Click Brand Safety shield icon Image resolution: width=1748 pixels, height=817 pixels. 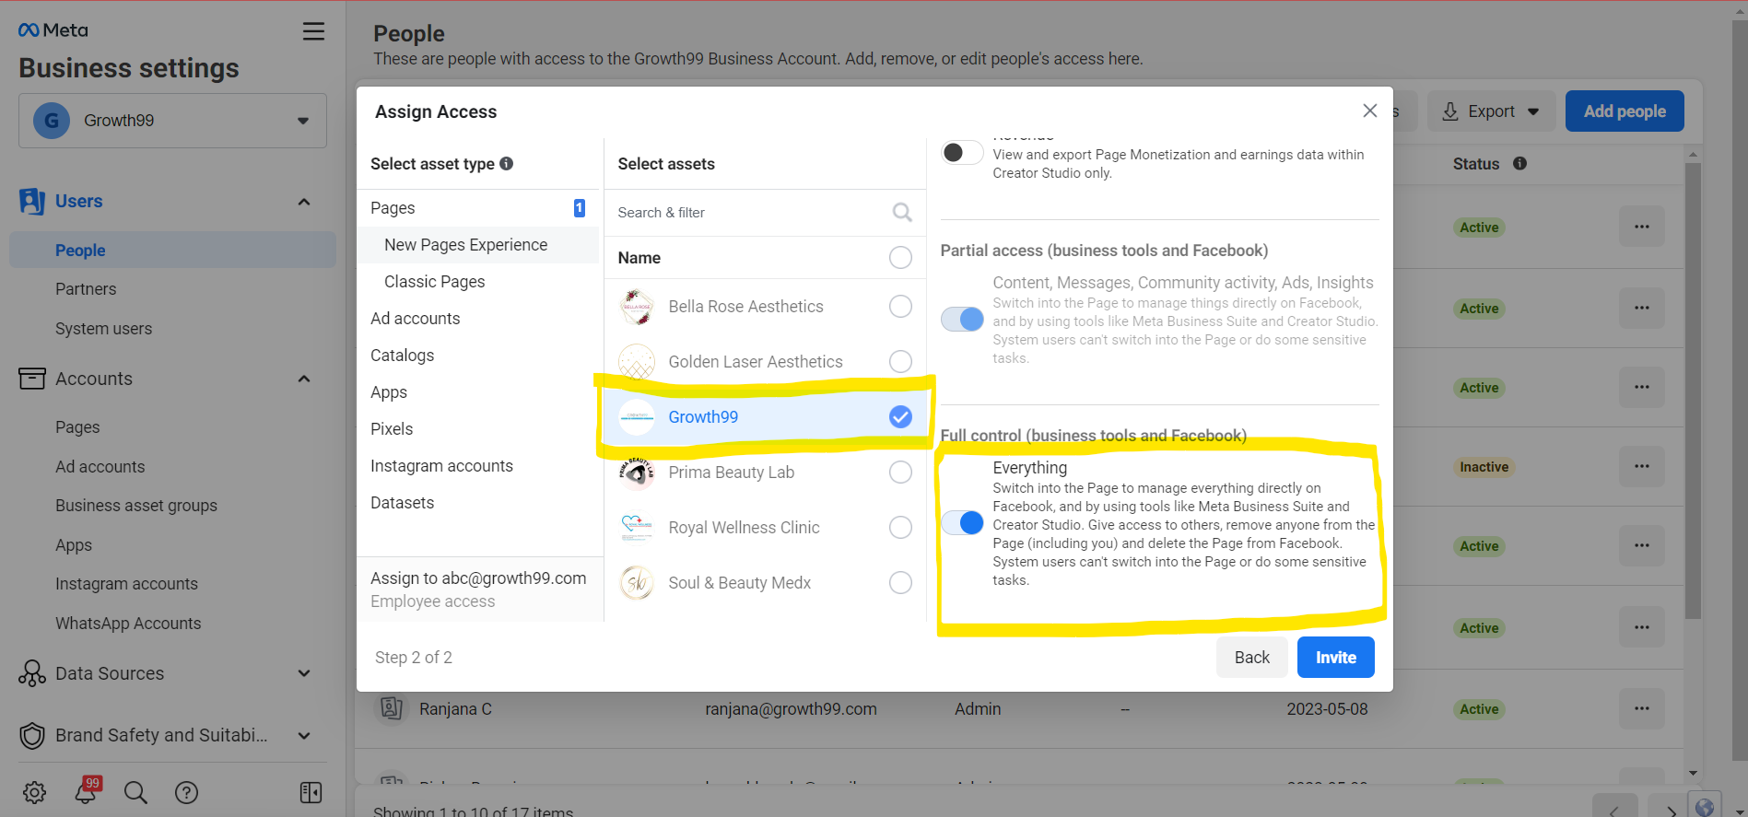tap(32, 735)
